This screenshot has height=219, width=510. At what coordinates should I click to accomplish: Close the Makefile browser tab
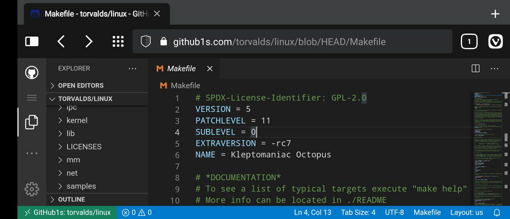(x=157, y=13)
